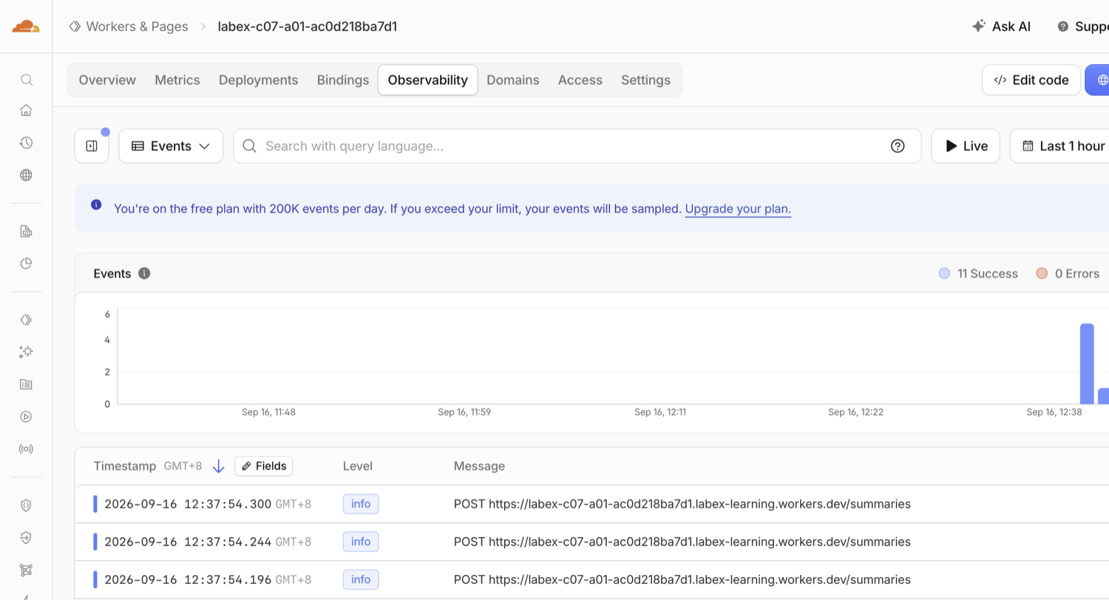Open the network nodes icon in sidebar
Viewport: 1109px width, 600px height.
[26, 570]
